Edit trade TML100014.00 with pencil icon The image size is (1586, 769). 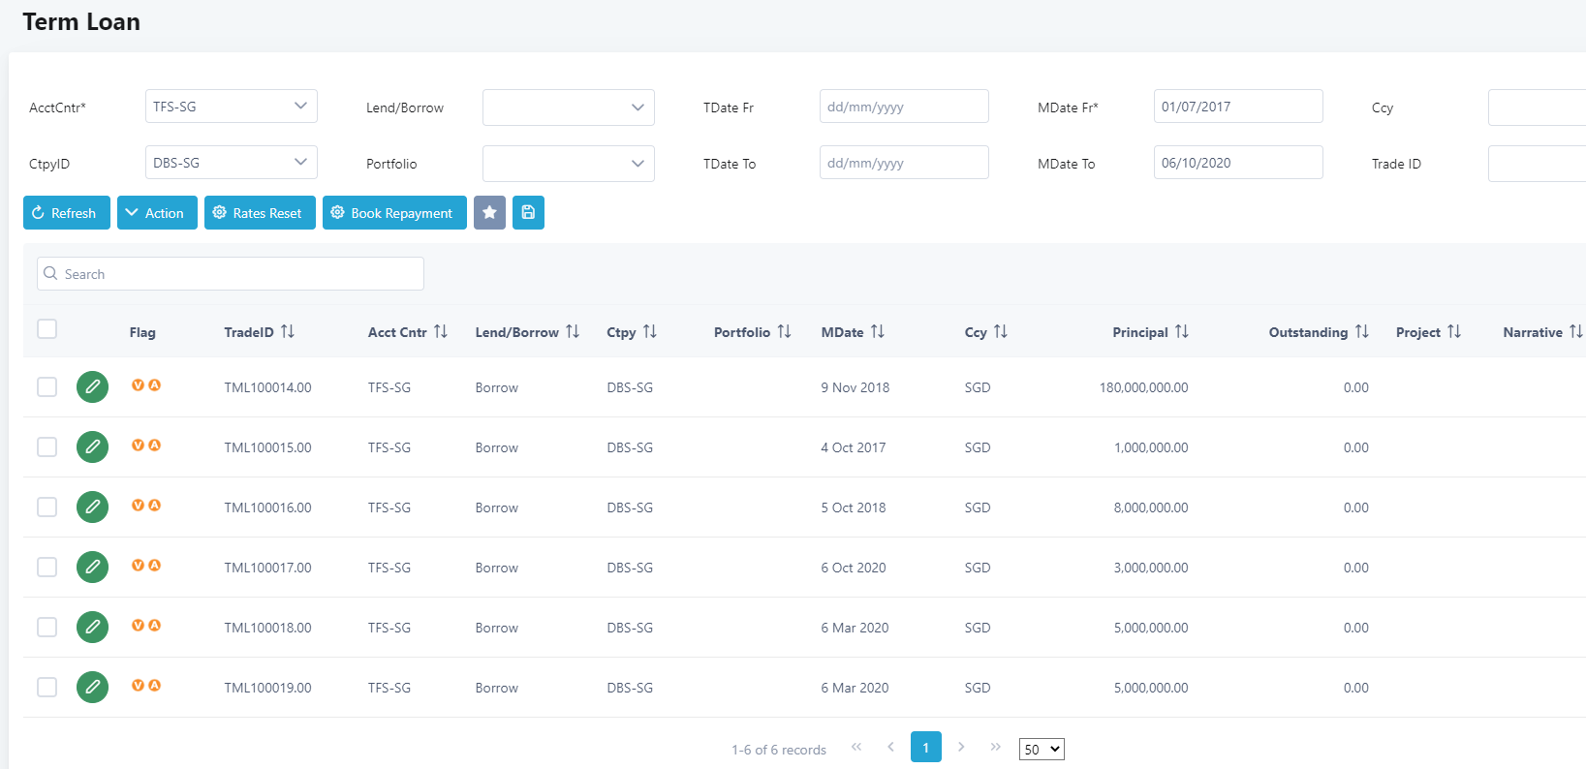[92, 387]
